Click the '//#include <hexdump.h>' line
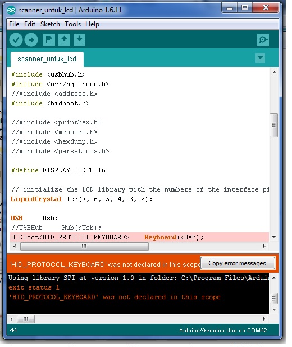The width and height of the screenshot is (292, 347). 54,141
